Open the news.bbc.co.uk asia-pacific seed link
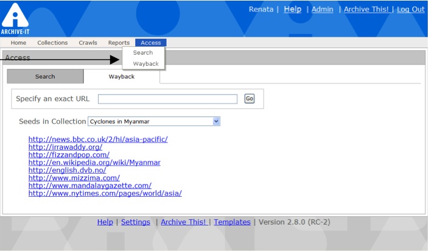The image size is (429, 251). coord(98,140)
